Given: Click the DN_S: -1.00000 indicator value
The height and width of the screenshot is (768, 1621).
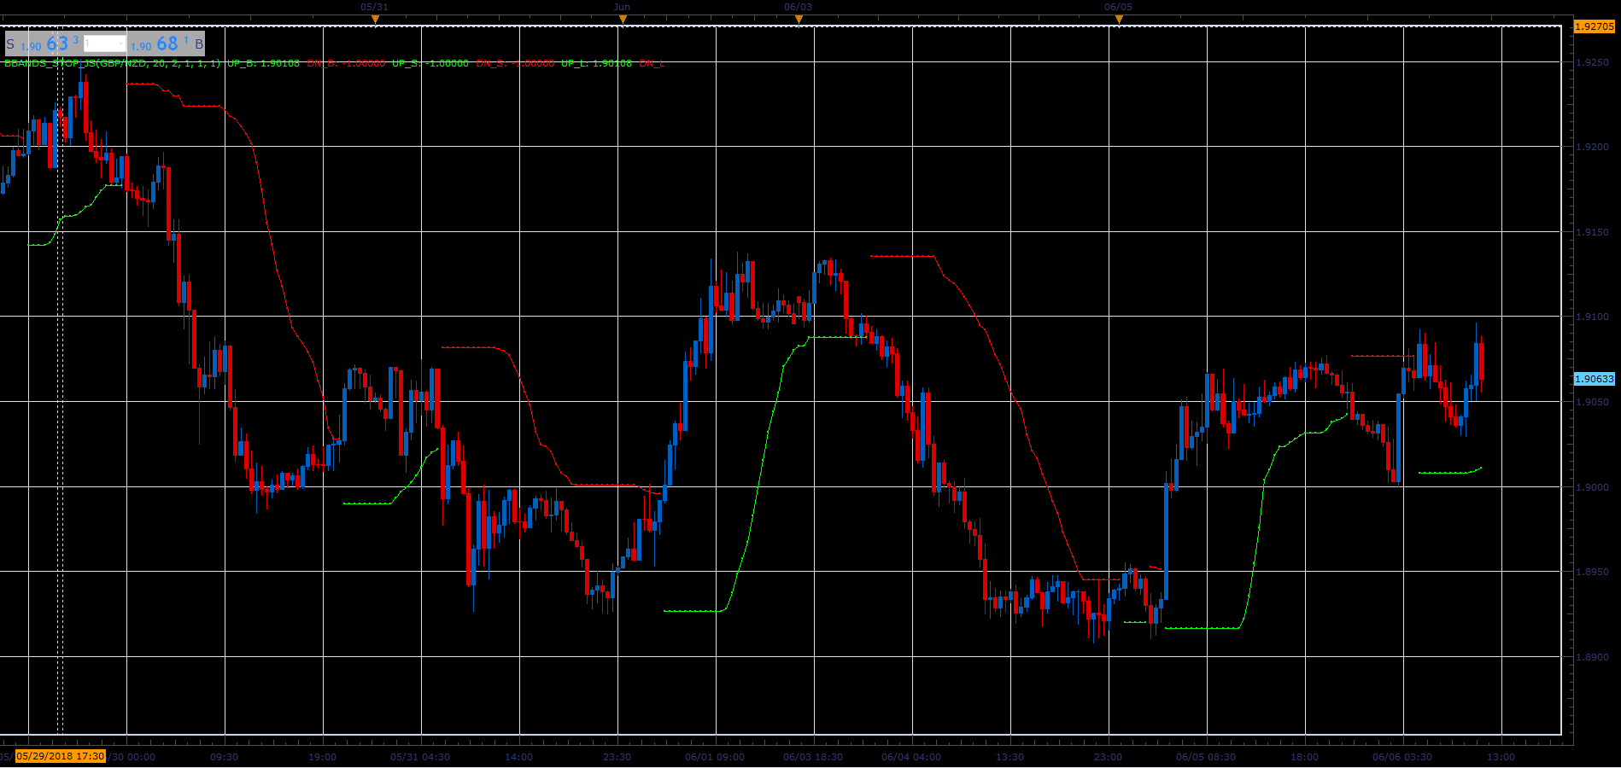Looking at the screenshot, I should (x=515, y=63).
